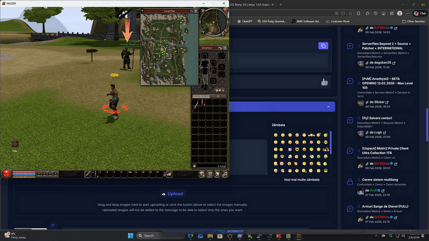Switch to inventory page II

pos(218,96)
